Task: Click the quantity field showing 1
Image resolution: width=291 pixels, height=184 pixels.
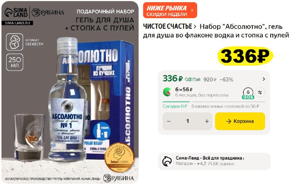Action: (x=188, y=121)
